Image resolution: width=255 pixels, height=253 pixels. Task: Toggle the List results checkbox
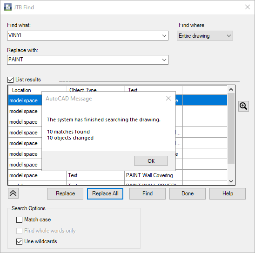pyautogui.click(x=11, y=80)
